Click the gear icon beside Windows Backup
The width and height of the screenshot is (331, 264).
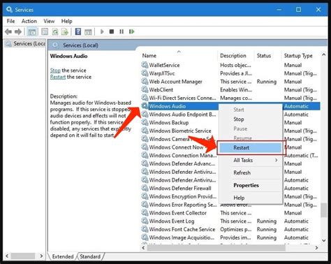[145, 122]
